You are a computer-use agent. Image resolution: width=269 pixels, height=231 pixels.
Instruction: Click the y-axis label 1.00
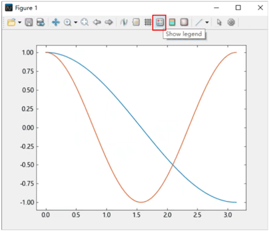(x=28, y=53)
